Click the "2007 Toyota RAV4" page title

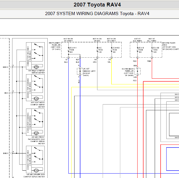coord(97,5)
